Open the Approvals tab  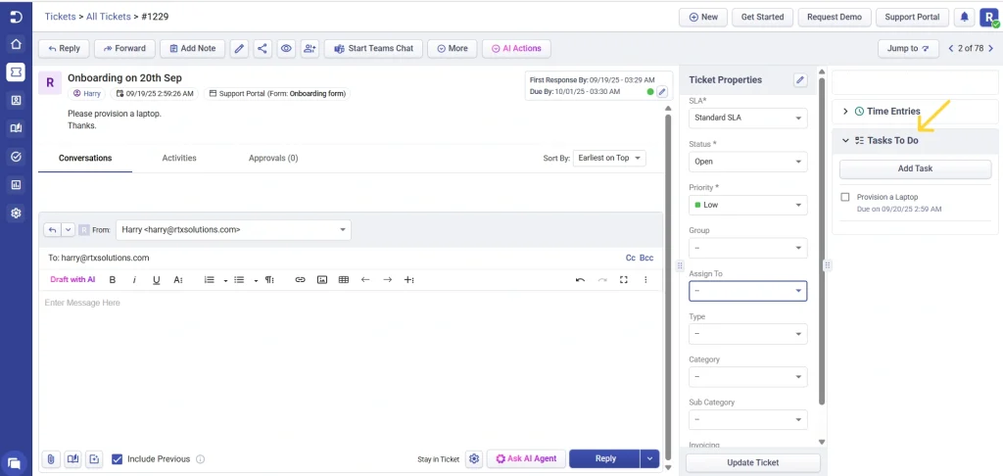tap(273, 158)
